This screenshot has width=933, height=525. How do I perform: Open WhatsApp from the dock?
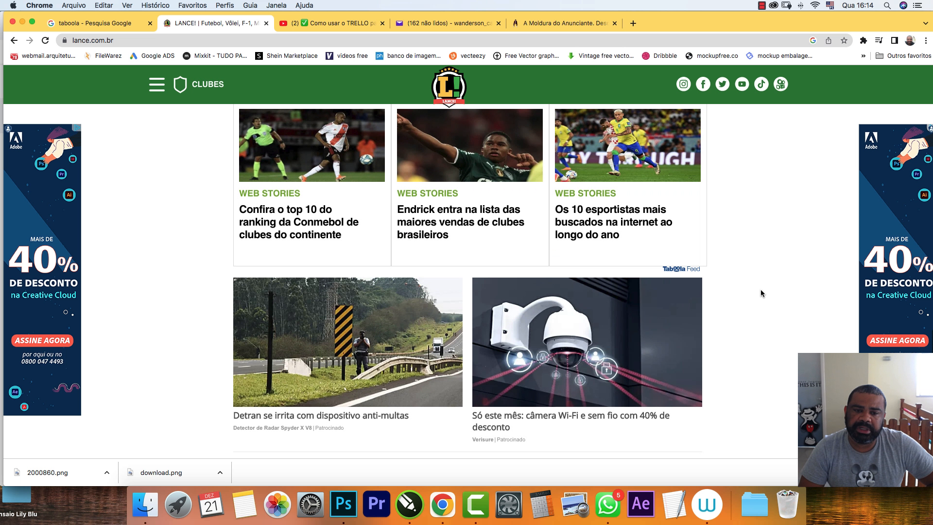[608, 505]
